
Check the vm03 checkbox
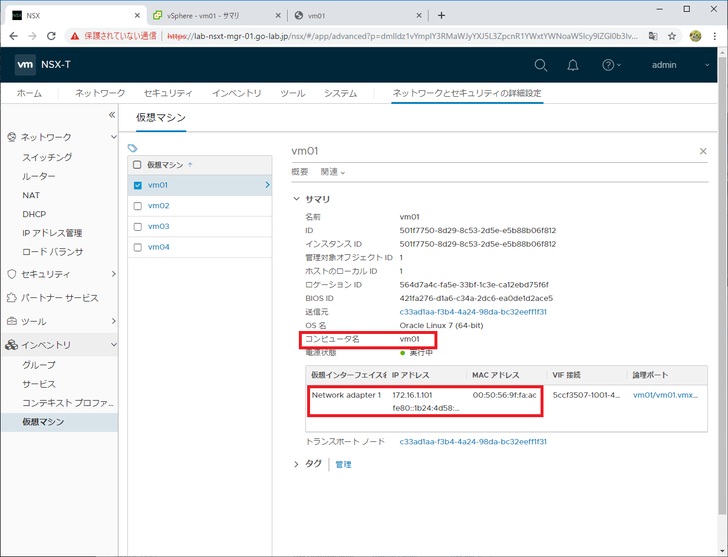[x=137, y=227]
